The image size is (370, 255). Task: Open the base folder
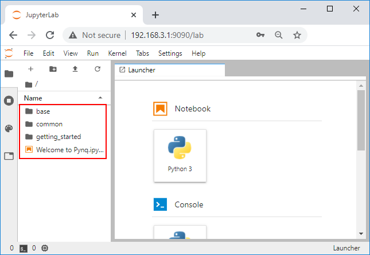point(43,111)
